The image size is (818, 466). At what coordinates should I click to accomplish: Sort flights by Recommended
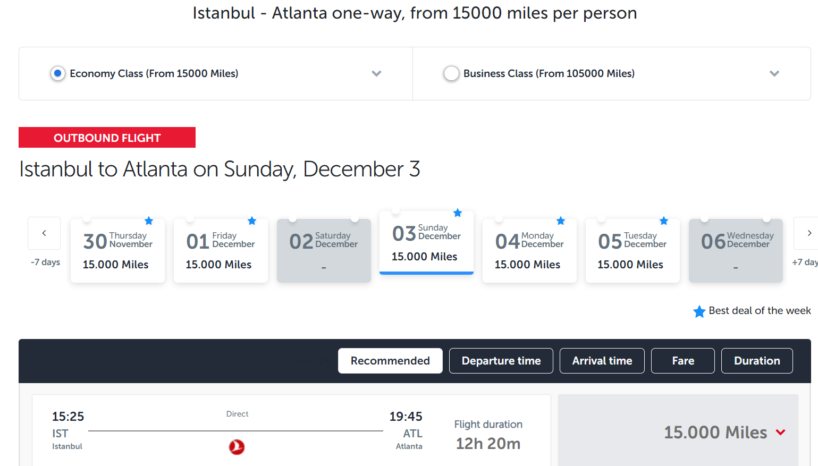tap(390, 361)
